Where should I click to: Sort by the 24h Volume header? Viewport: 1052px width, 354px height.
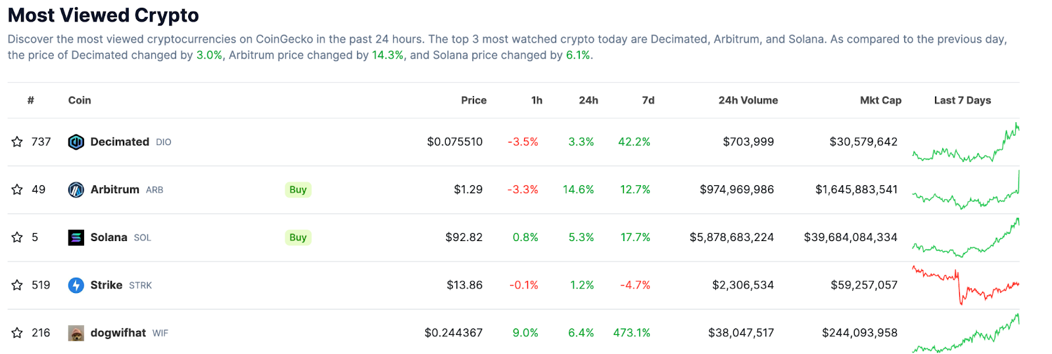coord(748,100)
